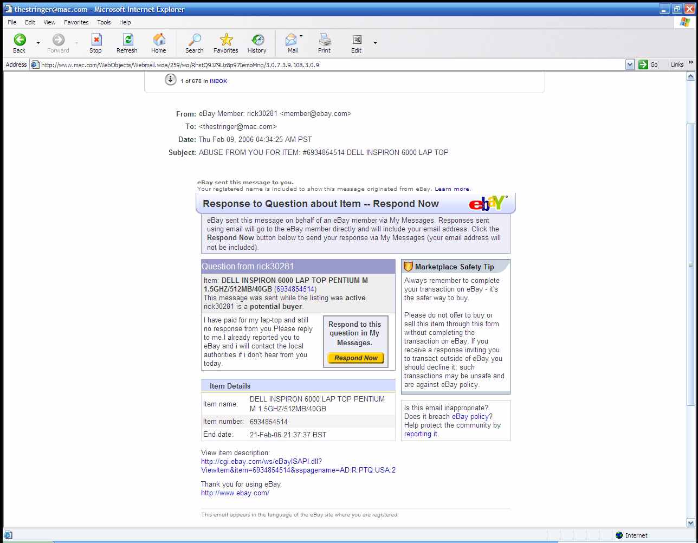Click end date 21-Feb-06 21:37:37 BST
Screen dimensions: 698x543
click(x=288, y=435)
